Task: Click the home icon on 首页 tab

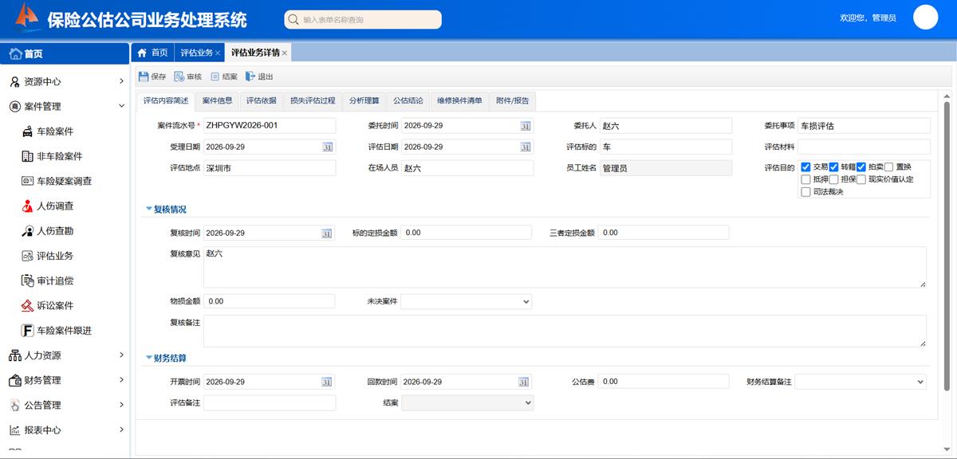Action: click(142, 53)
